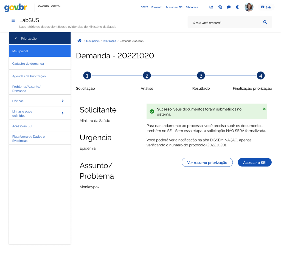Click the Sair logout button
The height and width of the screenshot is (257, 281).
click(266, 7)
